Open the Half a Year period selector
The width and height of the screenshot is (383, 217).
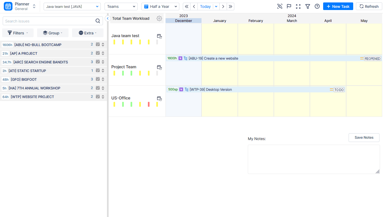point(160,6)
